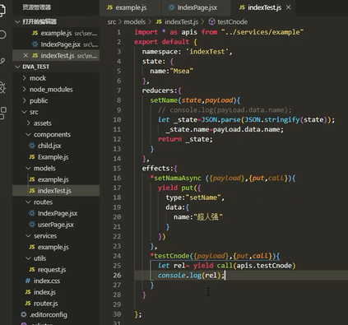The width and height of the screenshot is (348, 325).
Task: Open Run and Debug in activity bar
Action: (2, 87)
